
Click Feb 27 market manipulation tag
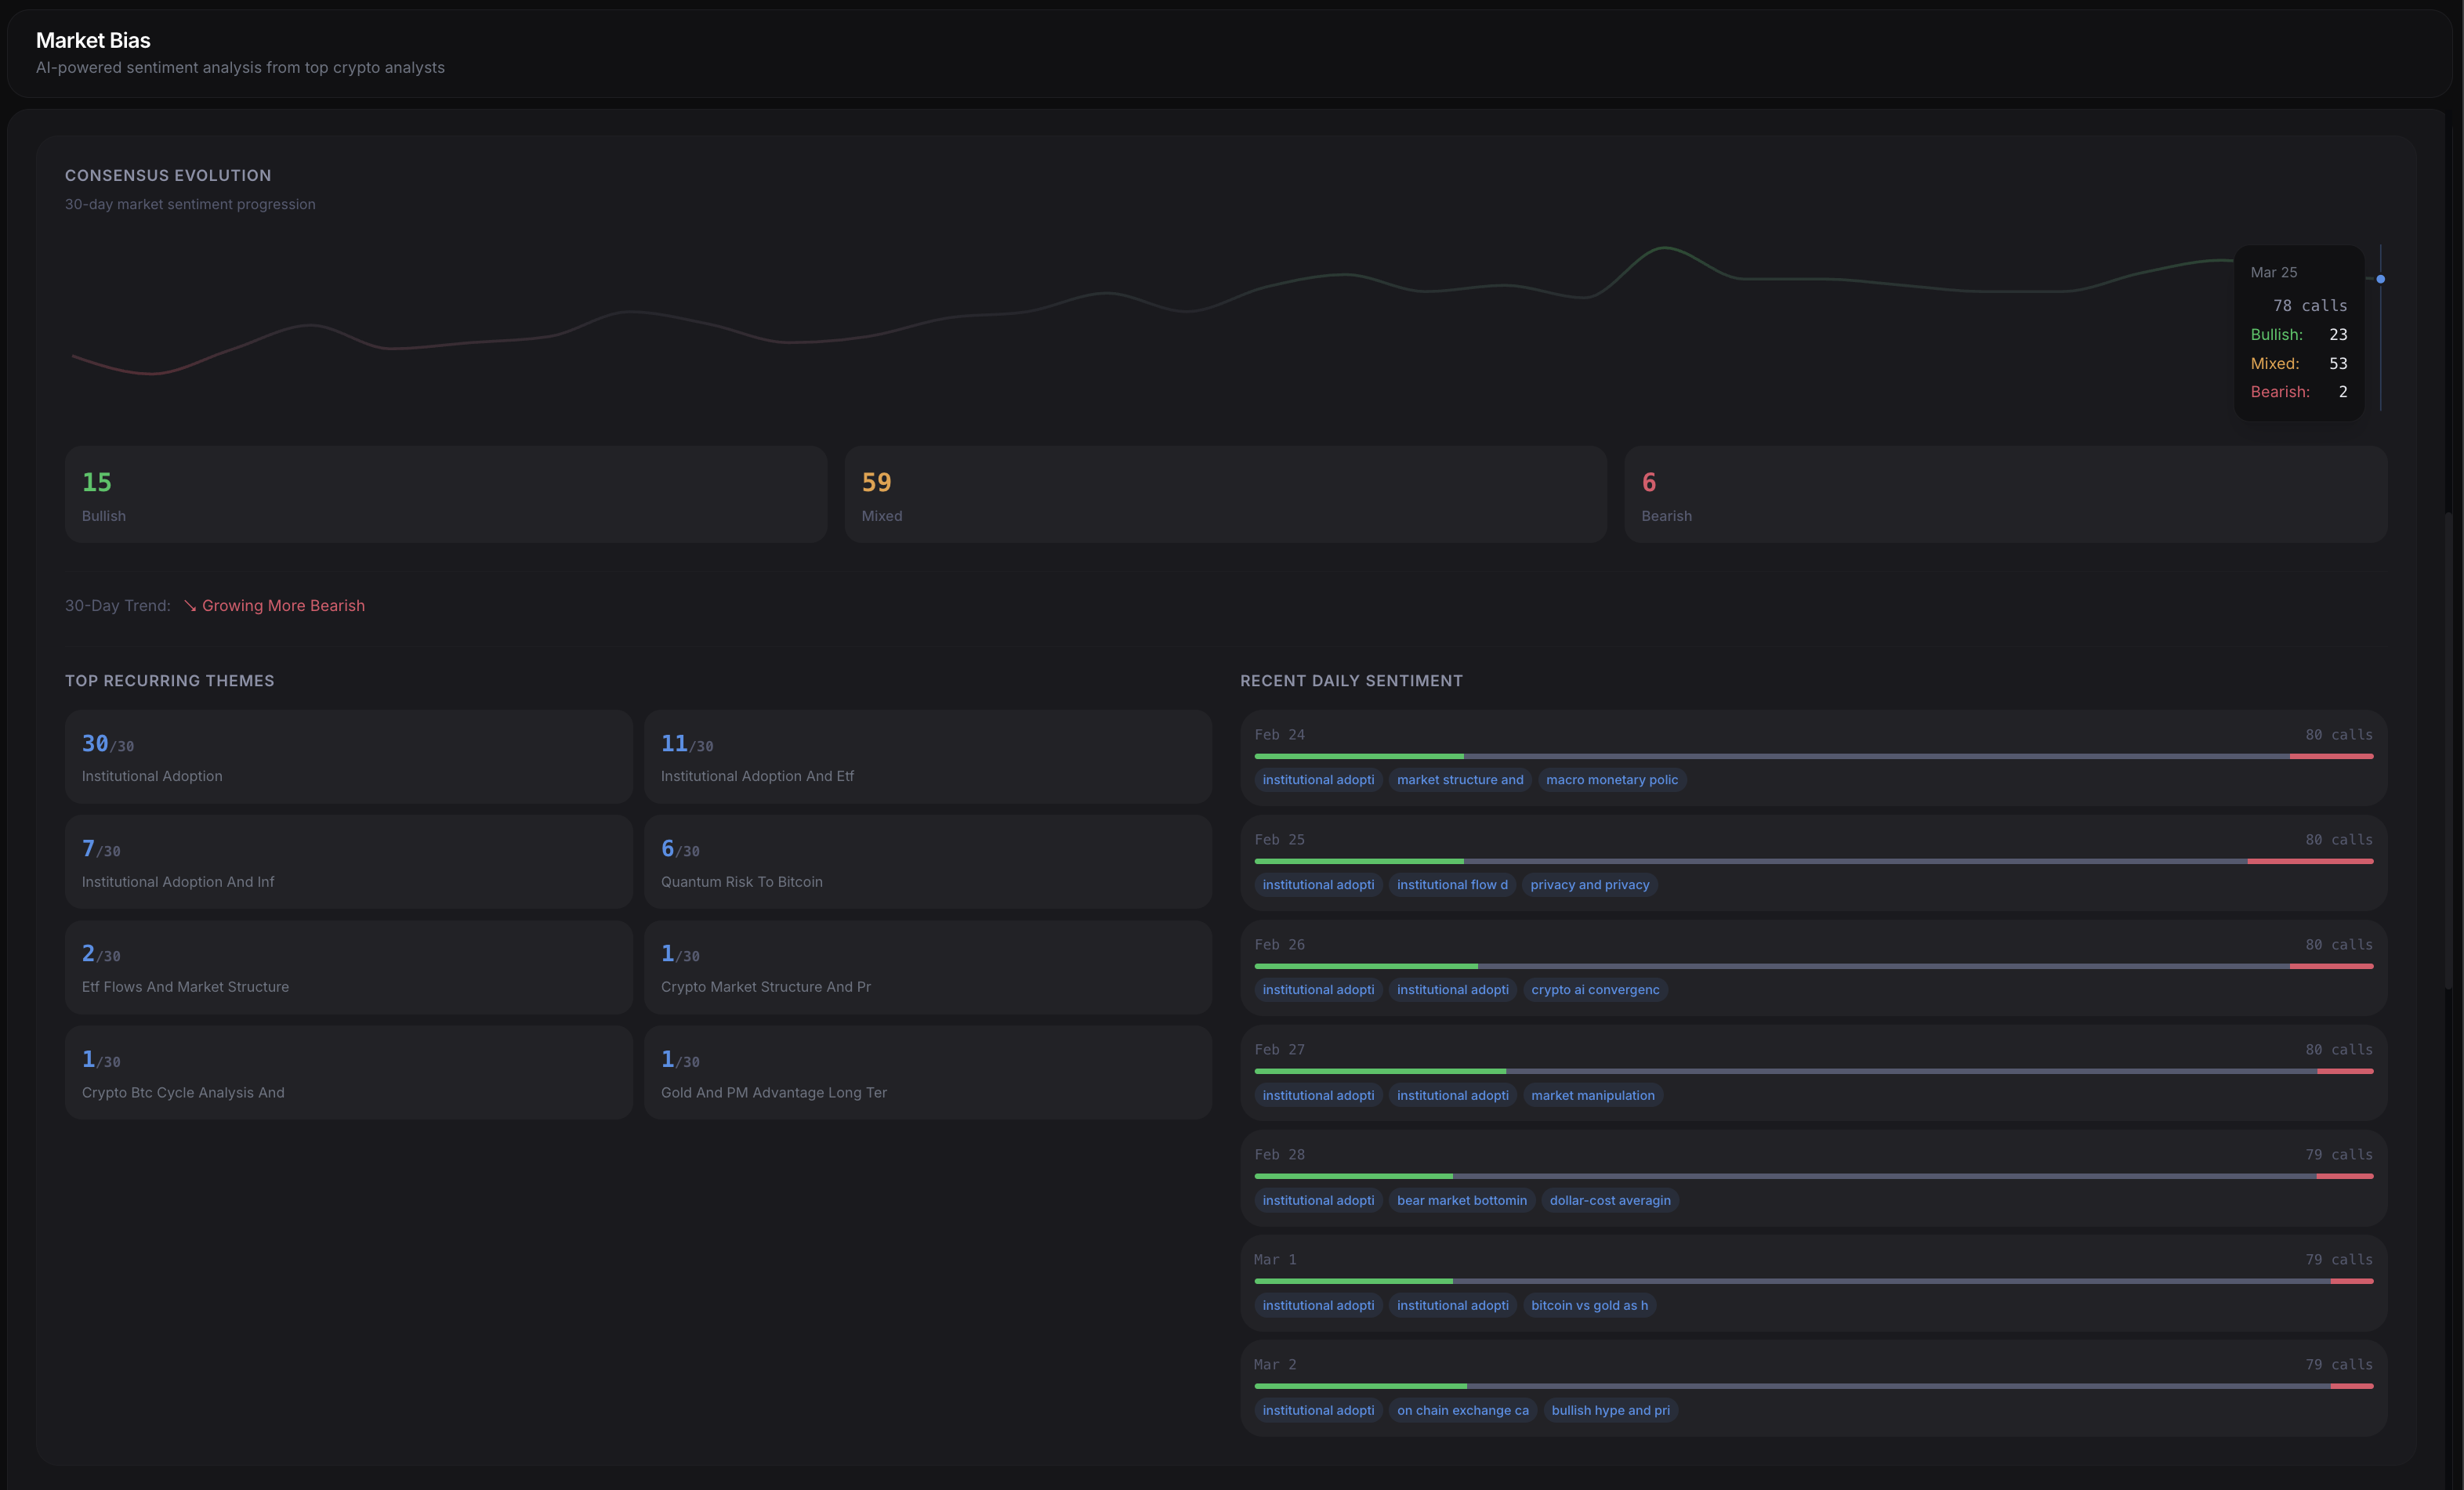(1592, 1095)
